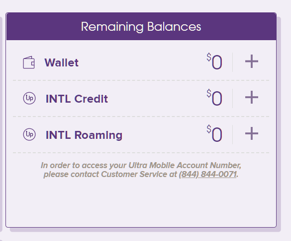Click the dollar sign beside the INTL Roaming balance
Image resolution: width=291 pixels, height=241 pixels.
click(209, 129)
